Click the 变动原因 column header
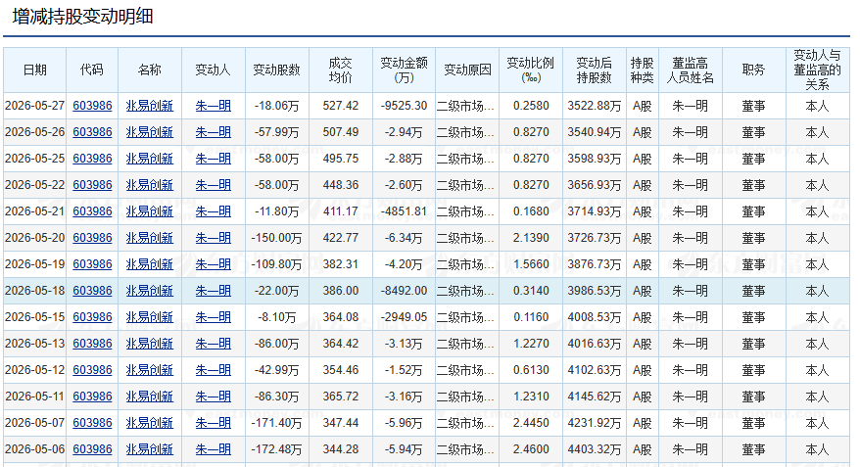 pyautogui.click(x=467, y=70)
